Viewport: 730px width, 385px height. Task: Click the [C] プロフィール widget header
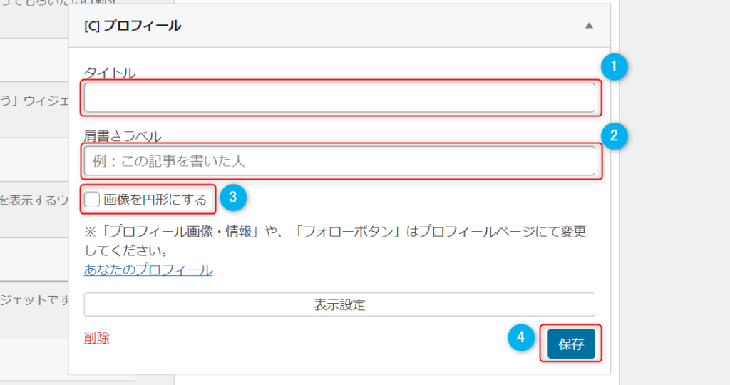[x=339, y=26]
